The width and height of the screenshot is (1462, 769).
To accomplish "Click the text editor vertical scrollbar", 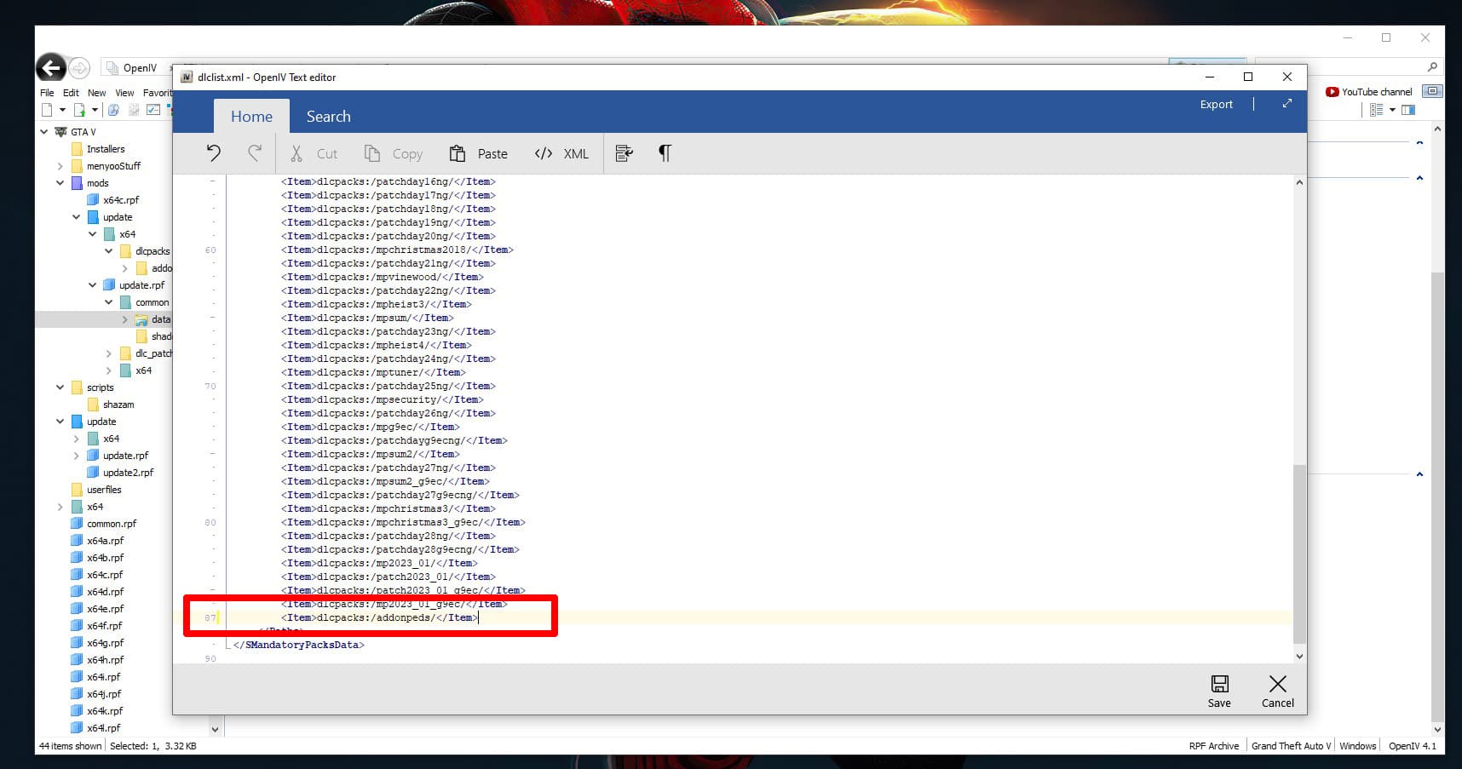I will [x=1299, y=554].
